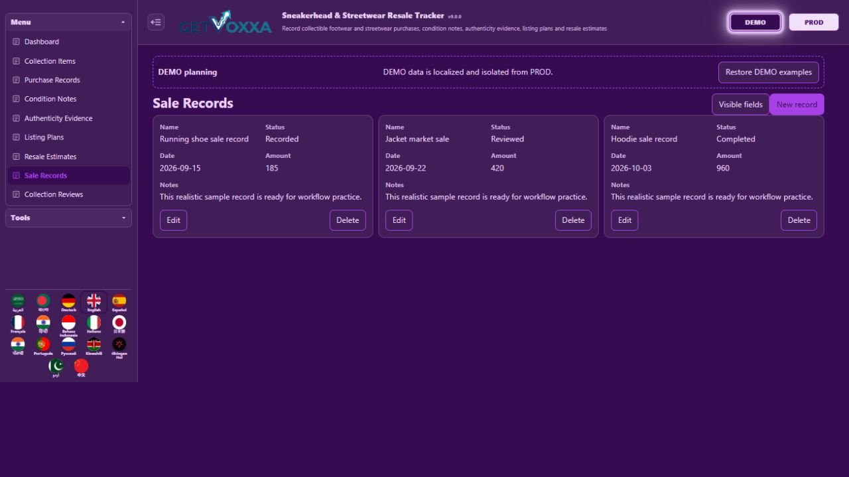Switch to the DEMO environment

click(755, 22)
